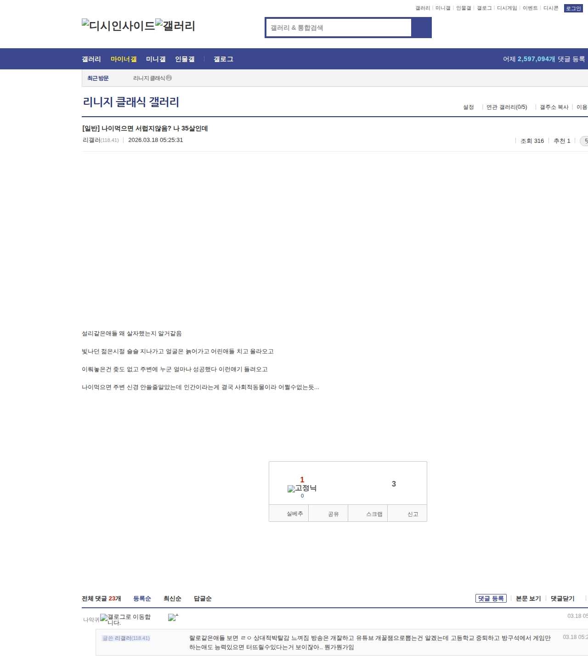Click the 실베추 button
588x656 pixels.
pos(289,514)
